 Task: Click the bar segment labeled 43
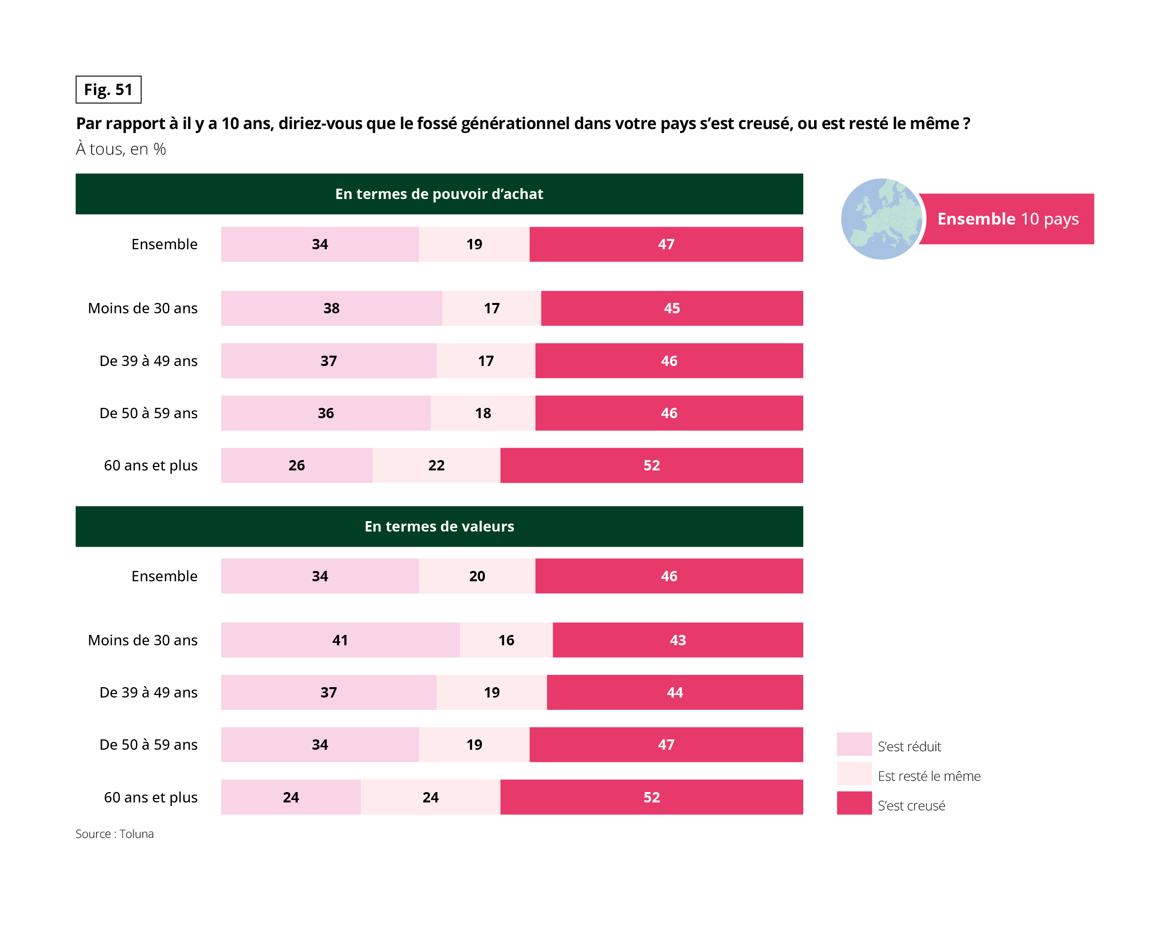(678, 640)
